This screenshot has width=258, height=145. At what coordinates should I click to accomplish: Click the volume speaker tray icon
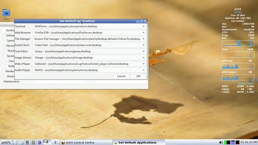(x=221, y=142)
